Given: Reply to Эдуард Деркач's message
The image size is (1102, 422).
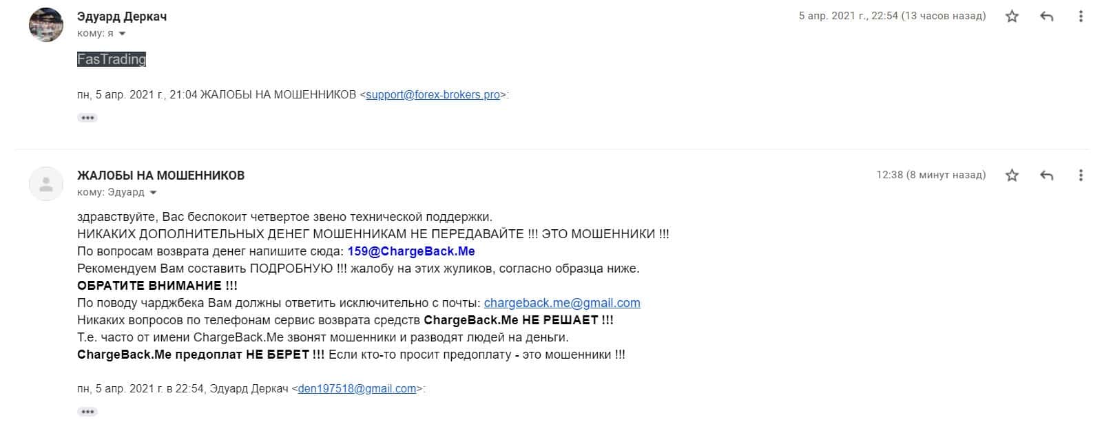Looking at the screenshot, I should pyautogui.click(x=1047, y=16).
